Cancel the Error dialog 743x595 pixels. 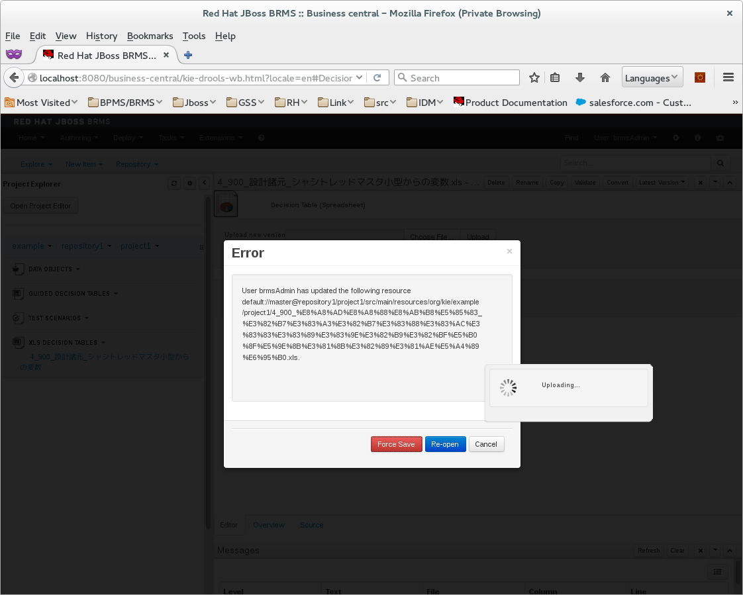pyautogui.click(x=486, y=444)
